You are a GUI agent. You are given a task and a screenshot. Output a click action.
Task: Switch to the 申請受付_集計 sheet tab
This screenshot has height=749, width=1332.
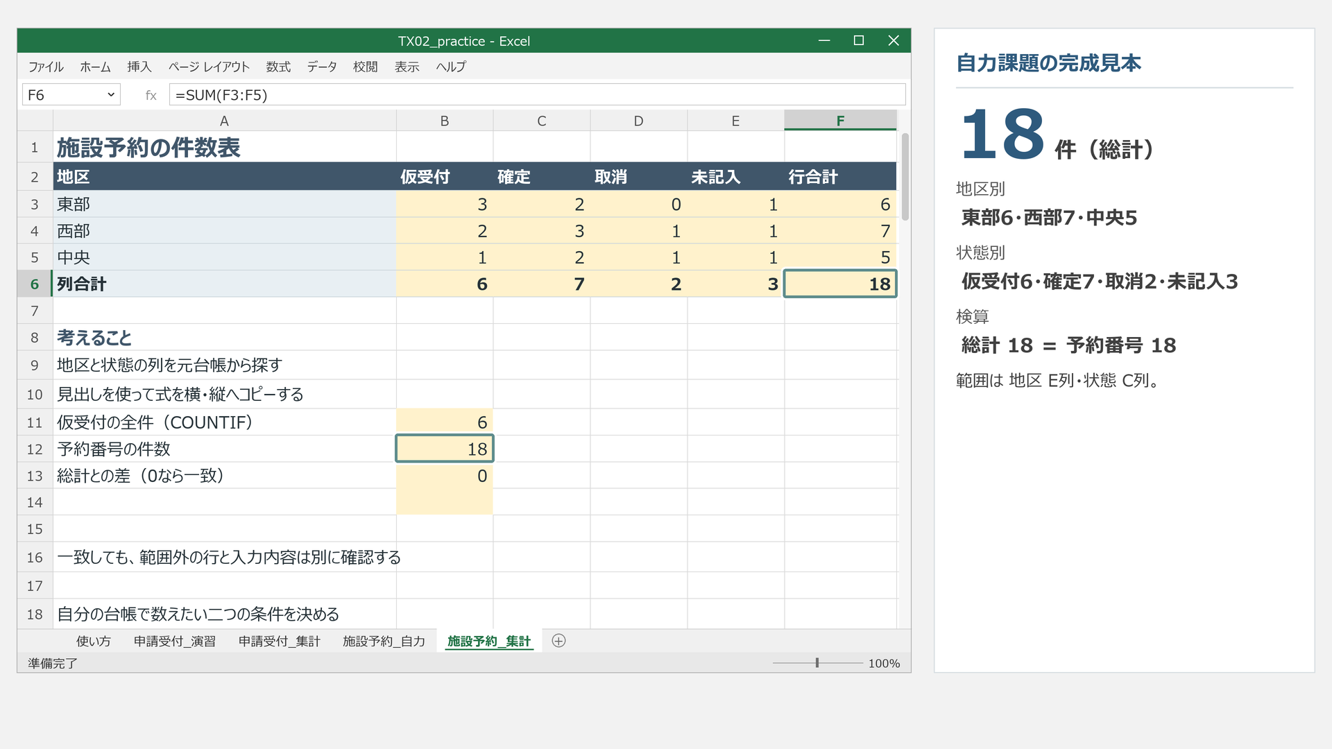point(280,642)
